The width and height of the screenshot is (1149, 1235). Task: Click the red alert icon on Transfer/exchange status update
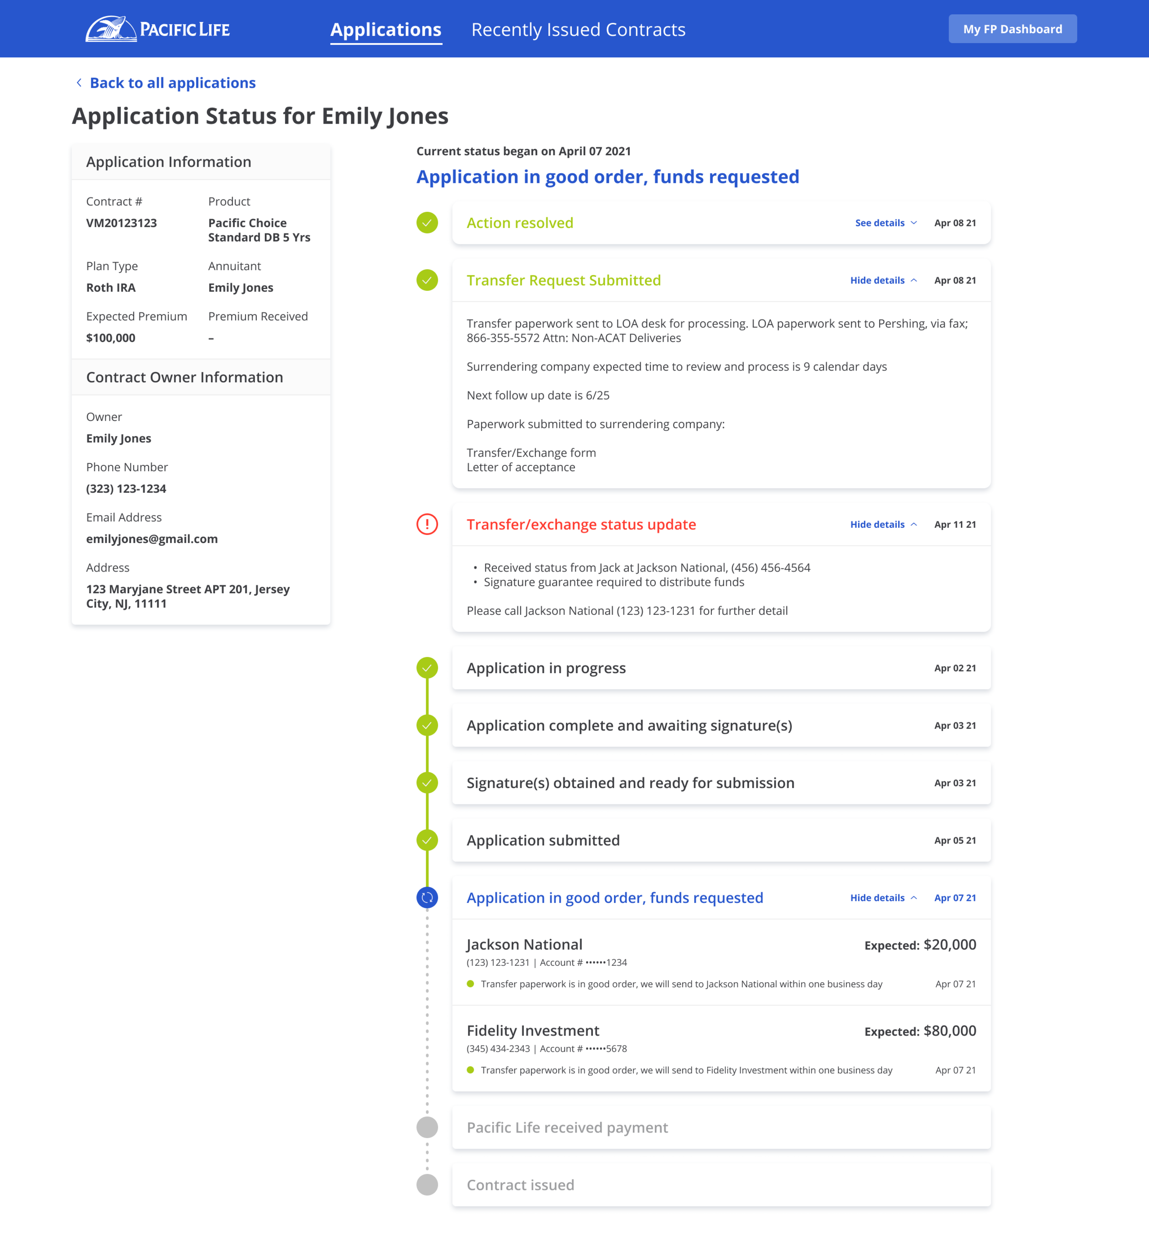coord(427,524)
